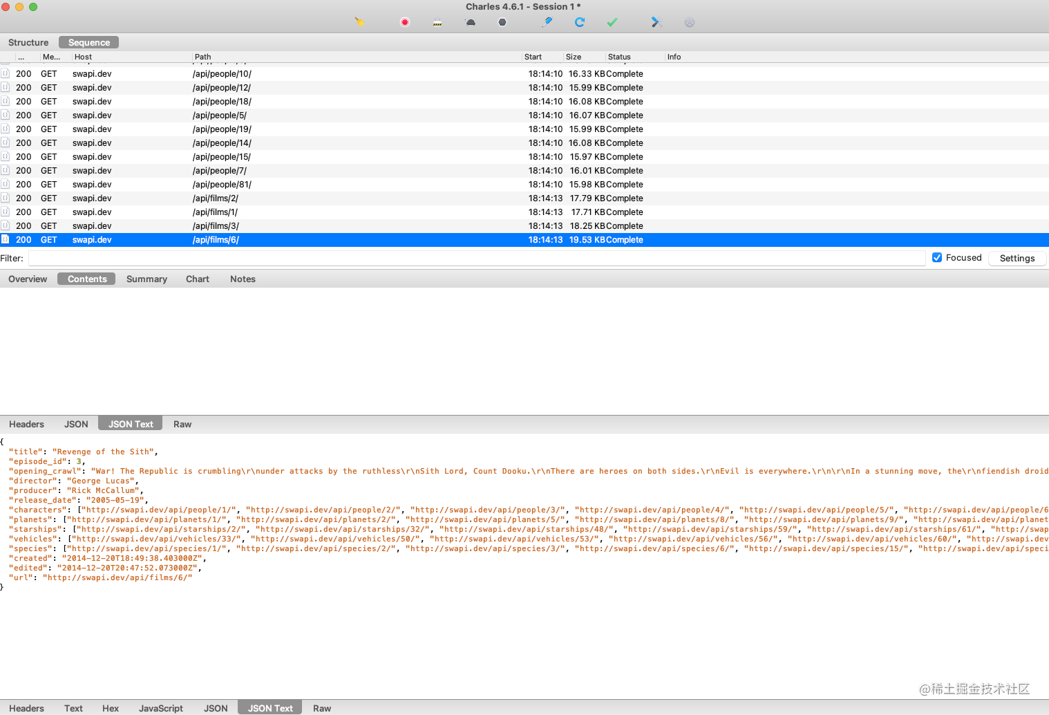This screenshot has height=715, width=1049.
Task: Select the /api/films/2/ request row
Action: [524, 198]
